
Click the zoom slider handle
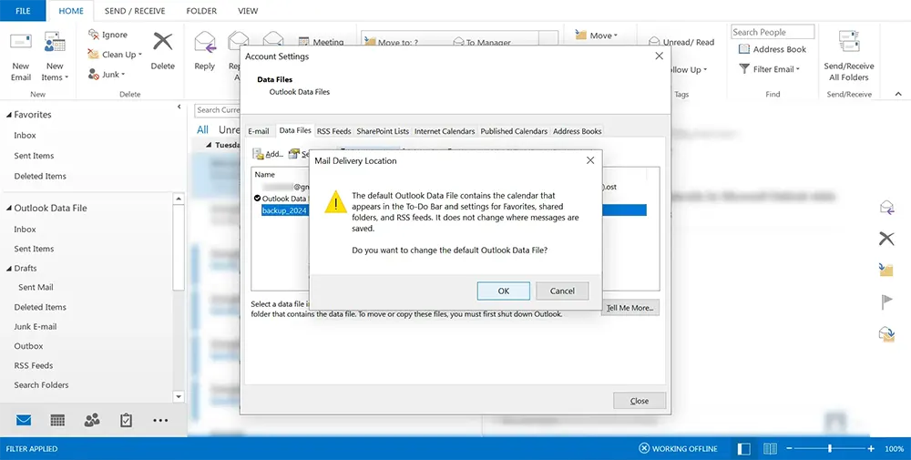[x=830, y=448]
